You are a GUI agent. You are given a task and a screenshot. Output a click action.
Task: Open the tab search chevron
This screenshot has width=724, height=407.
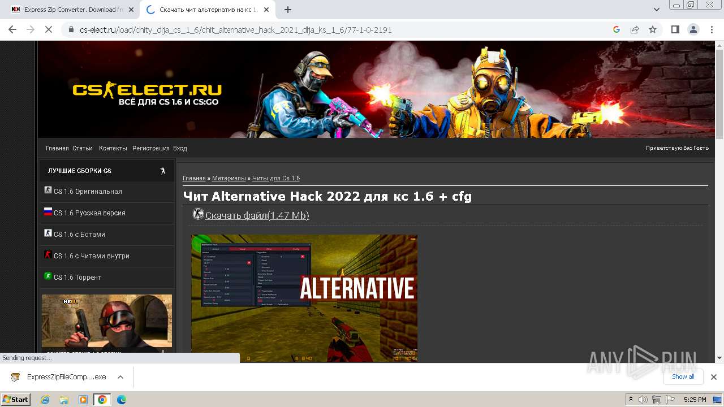657,10
